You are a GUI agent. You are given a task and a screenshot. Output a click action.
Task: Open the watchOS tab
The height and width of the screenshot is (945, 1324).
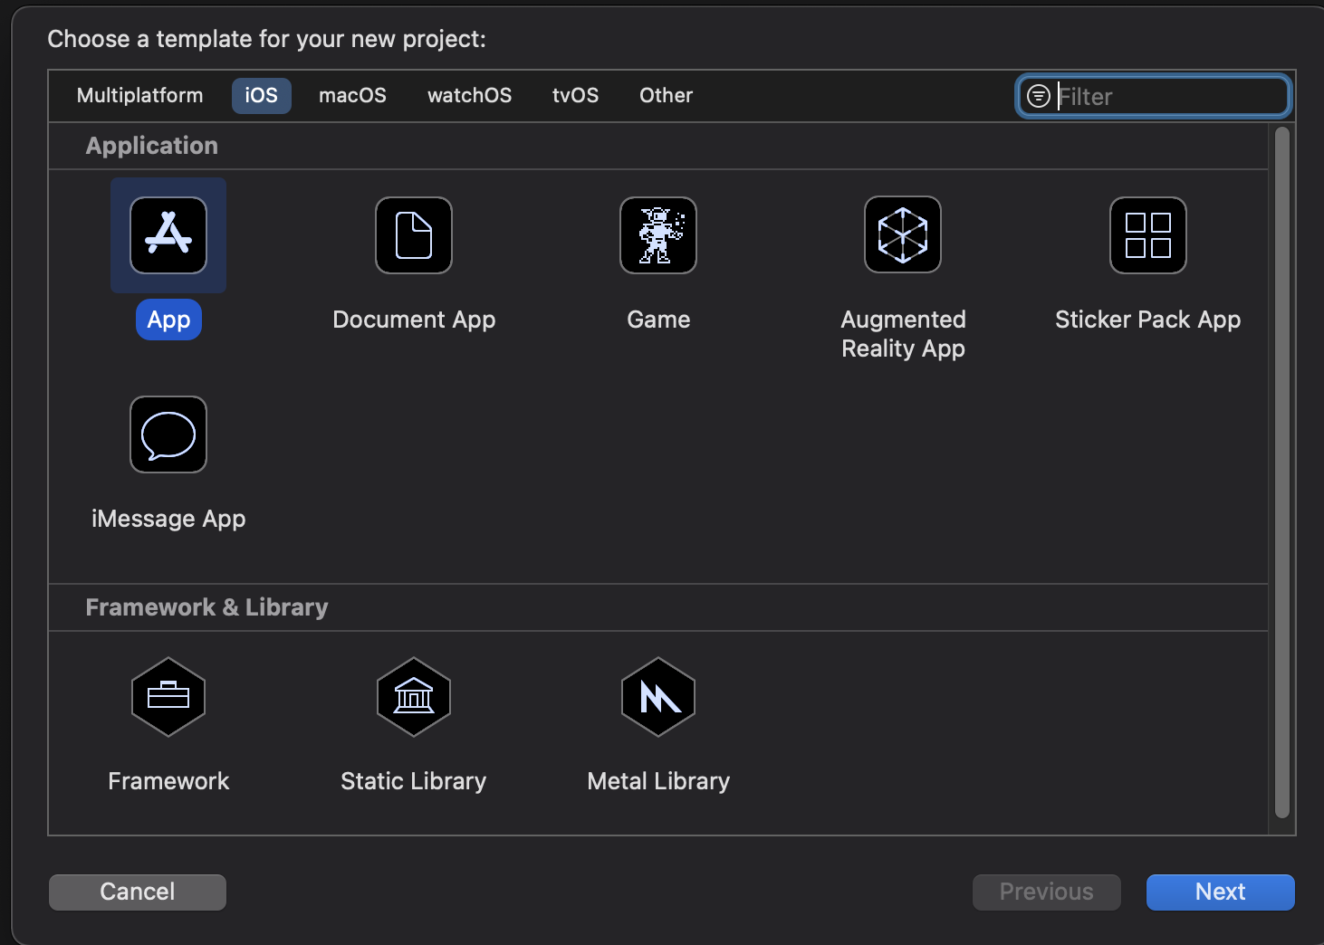click(x=469, y=96)
